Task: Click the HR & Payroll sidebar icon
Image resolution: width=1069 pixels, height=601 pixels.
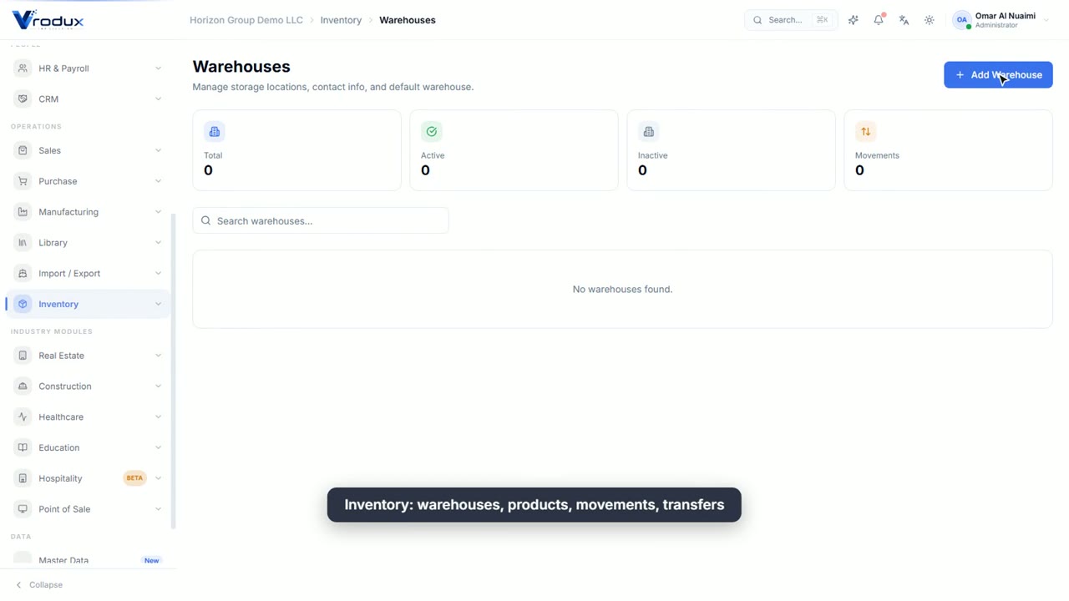Action: (x=23, y=68)
